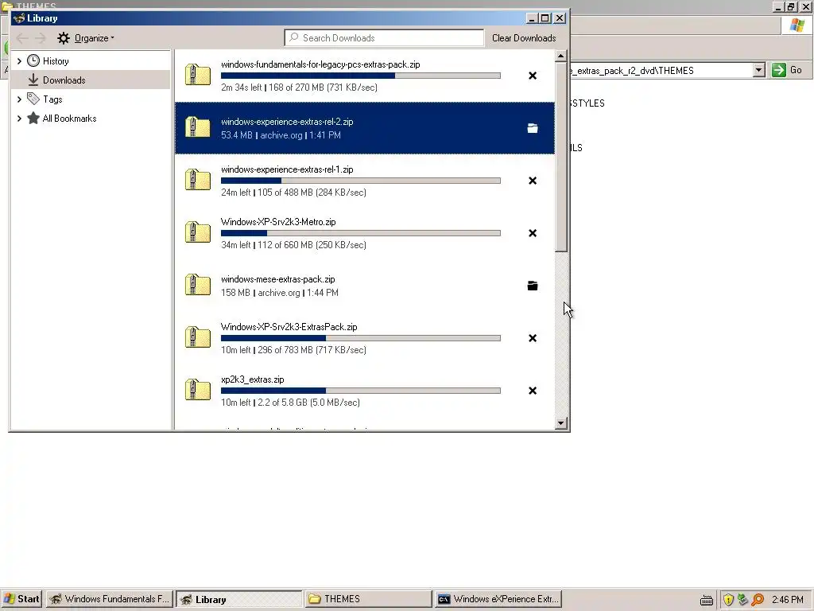Click the Clear Downloads button
This screenshot has width=814, height=611.
tap(524, 38)
